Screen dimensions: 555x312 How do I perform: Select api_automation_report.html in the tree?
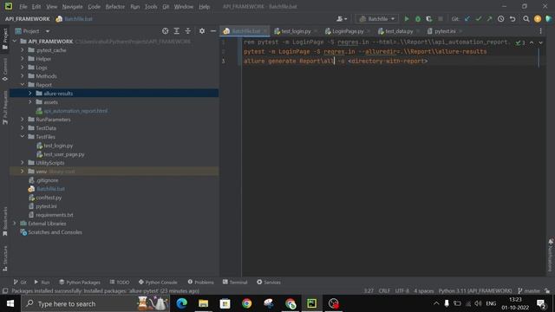click(x=75, y=111)
